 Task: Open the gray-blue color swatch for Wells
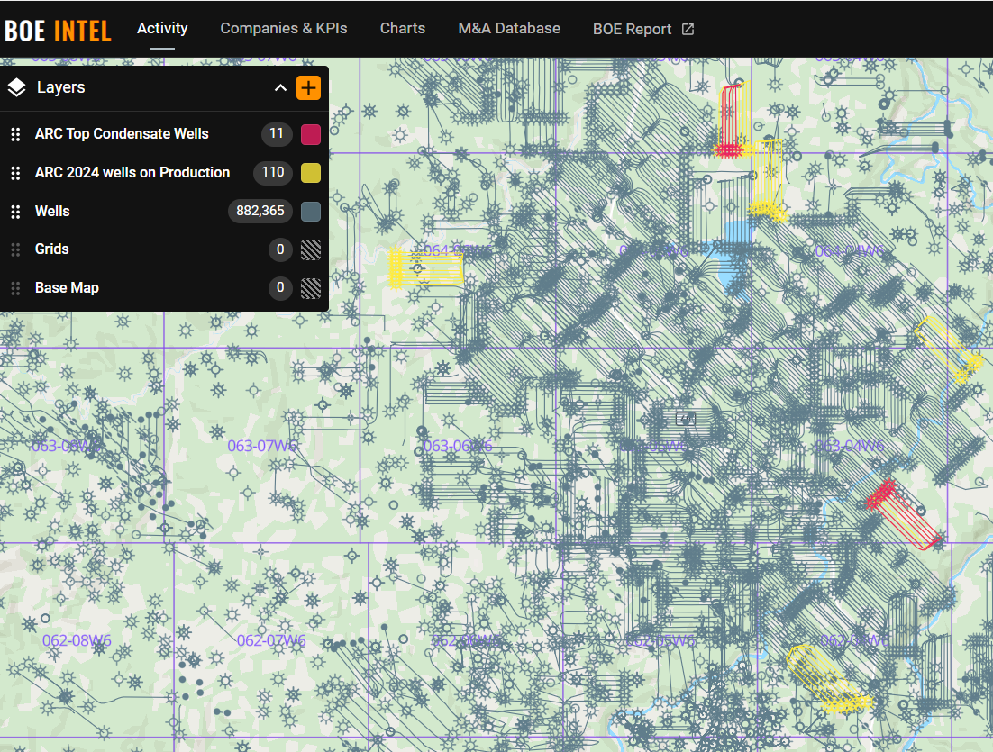coord(310,212)
